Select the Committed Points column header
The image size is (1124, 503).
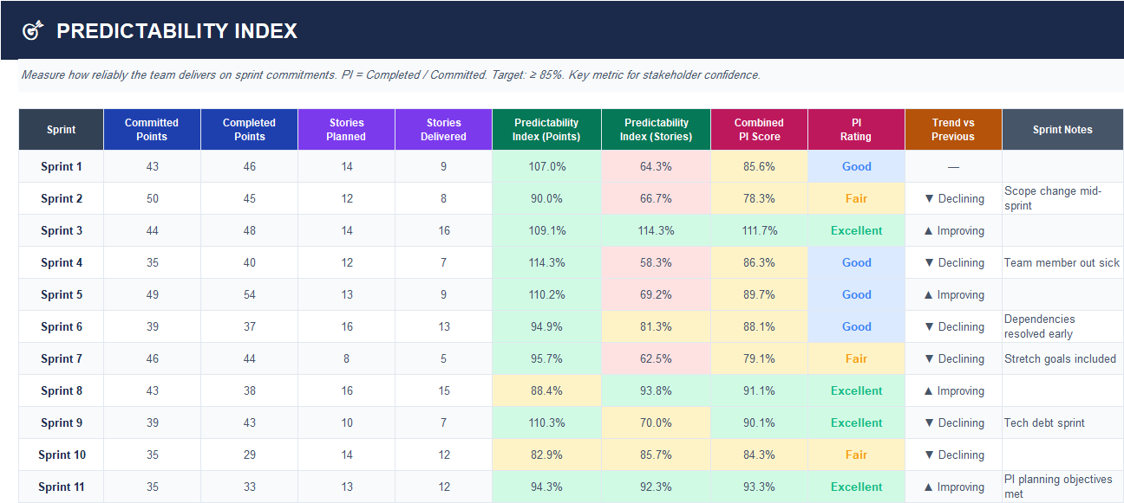click(x=152, y=129)
